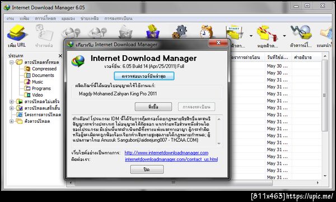Click the download list scroll-up arrow
The image size is (336, 202).
click(x=325, y=56)
